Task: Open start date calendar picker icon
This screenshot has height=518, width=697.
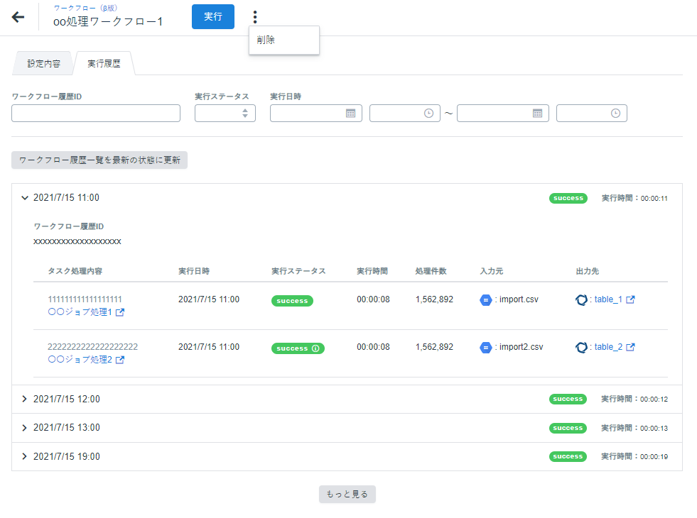Action: 350,114
